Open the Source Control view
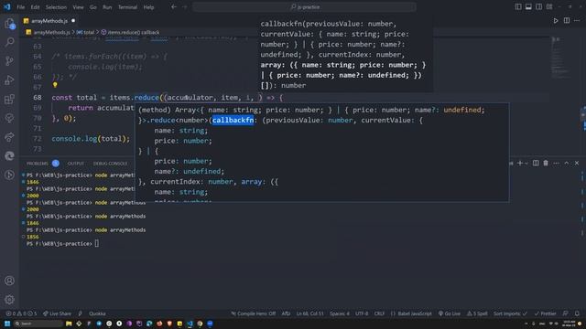The image size is (586, 329). (x=9, y=61)
